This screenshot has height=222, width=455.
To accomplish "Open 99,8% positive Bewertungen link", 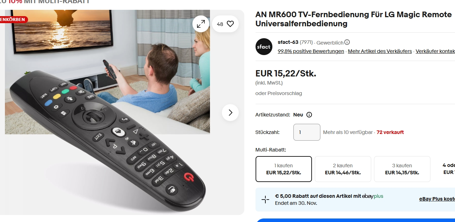I will pyautogui.click(x=311, y=51).
